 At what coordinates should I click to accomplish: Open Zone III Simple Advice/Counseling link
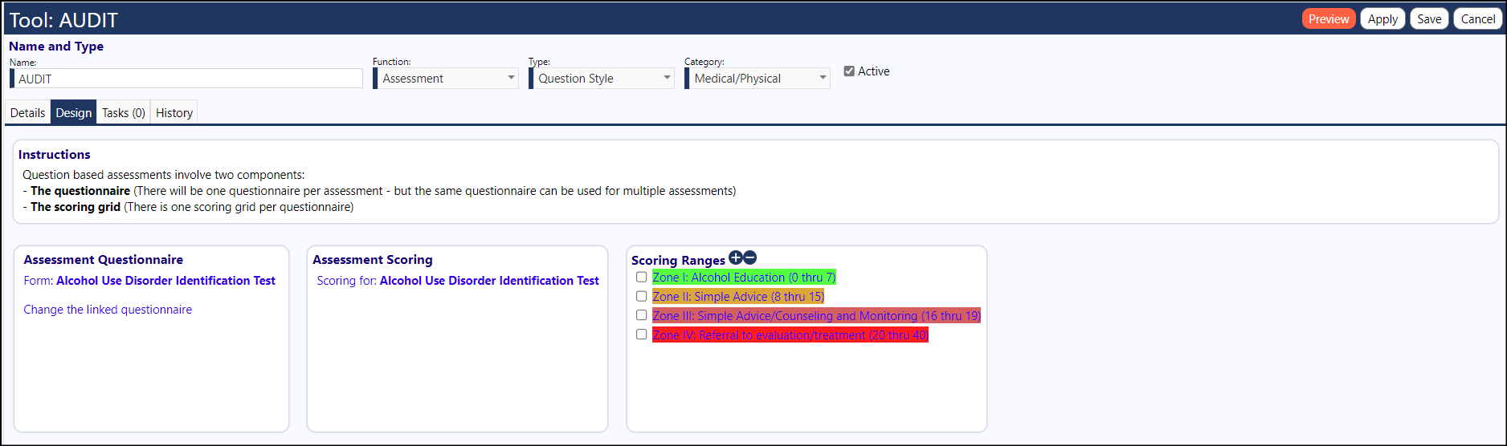click(816, 315)
